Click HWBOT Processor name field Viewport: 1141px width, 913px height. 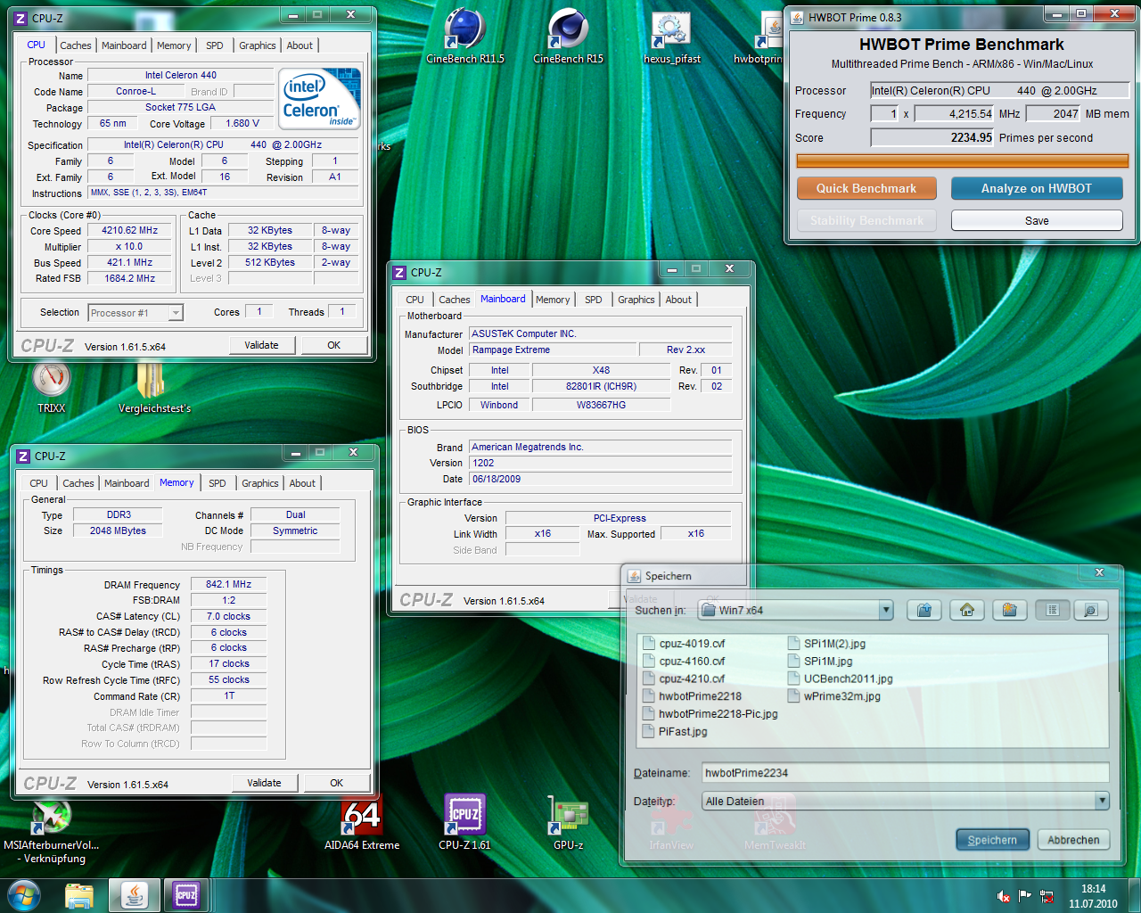tap(999, 90)
